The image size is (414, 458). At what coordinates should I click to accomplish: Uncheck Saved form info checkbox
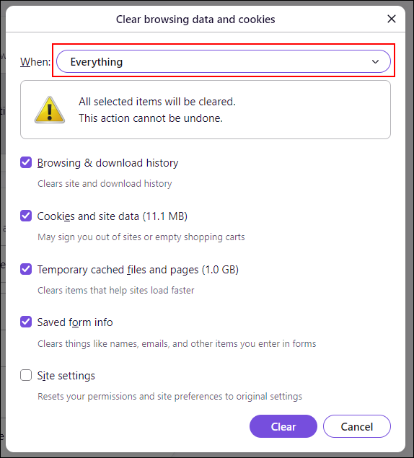(26, 322)
